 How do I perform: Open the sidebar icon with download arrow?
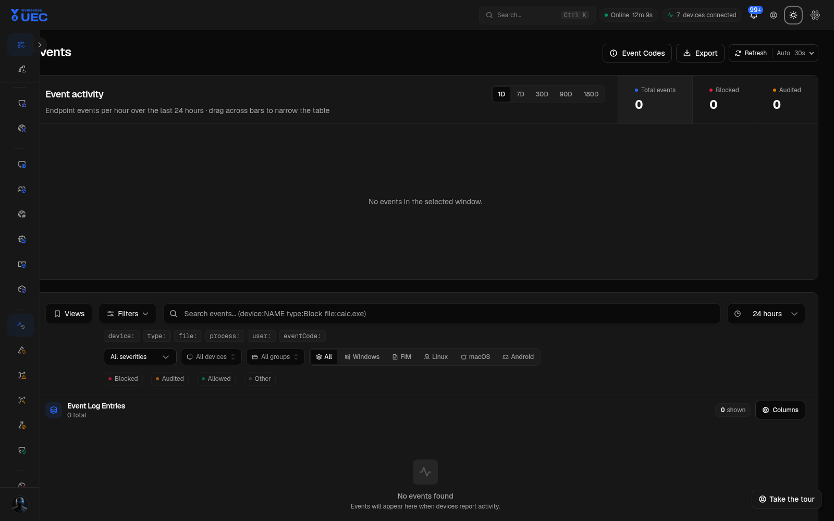tap(21, 69)
